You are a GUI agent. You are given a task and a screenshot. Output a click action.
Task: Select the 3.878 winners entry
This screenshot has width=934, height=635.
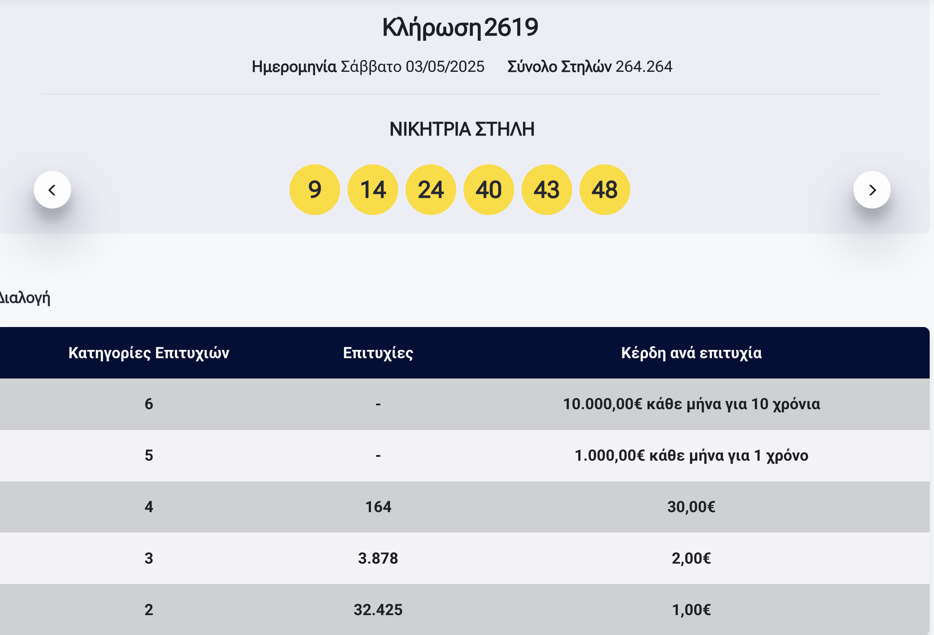coord(377,558)
